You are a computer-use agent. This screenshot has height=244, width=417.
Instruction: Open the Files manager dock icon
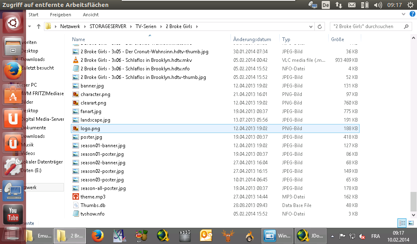click(13, 47)
